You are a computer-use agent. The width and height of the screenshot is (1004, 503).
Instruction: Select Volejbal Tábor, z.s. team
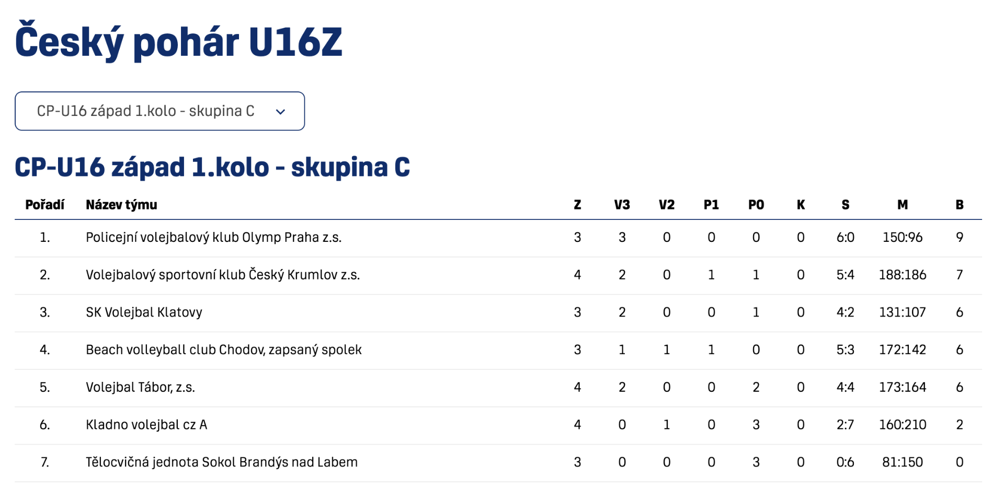[x=140, y=388]
